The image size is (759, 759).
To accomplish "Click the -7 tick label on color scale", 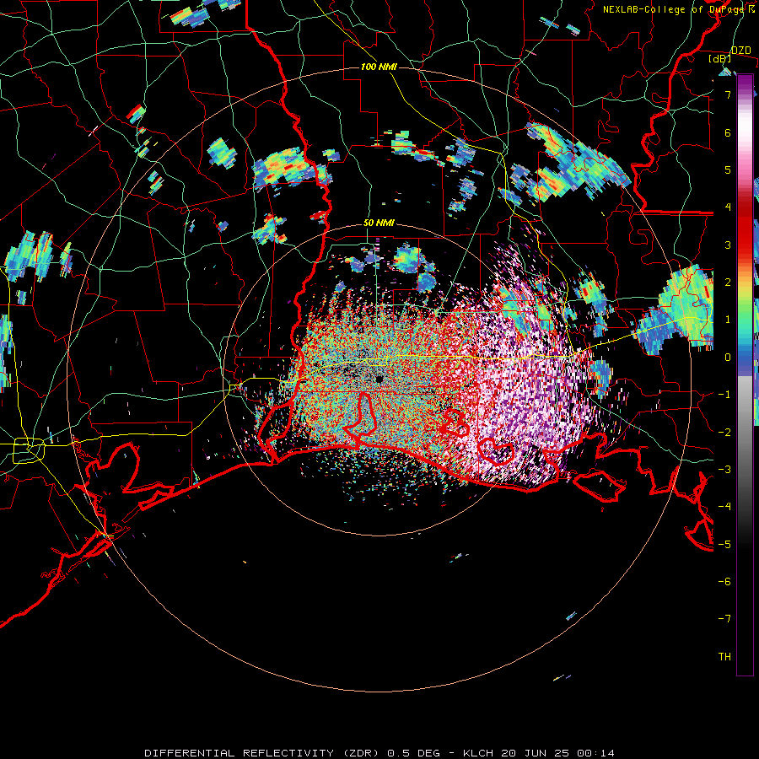I will [724, 619].
